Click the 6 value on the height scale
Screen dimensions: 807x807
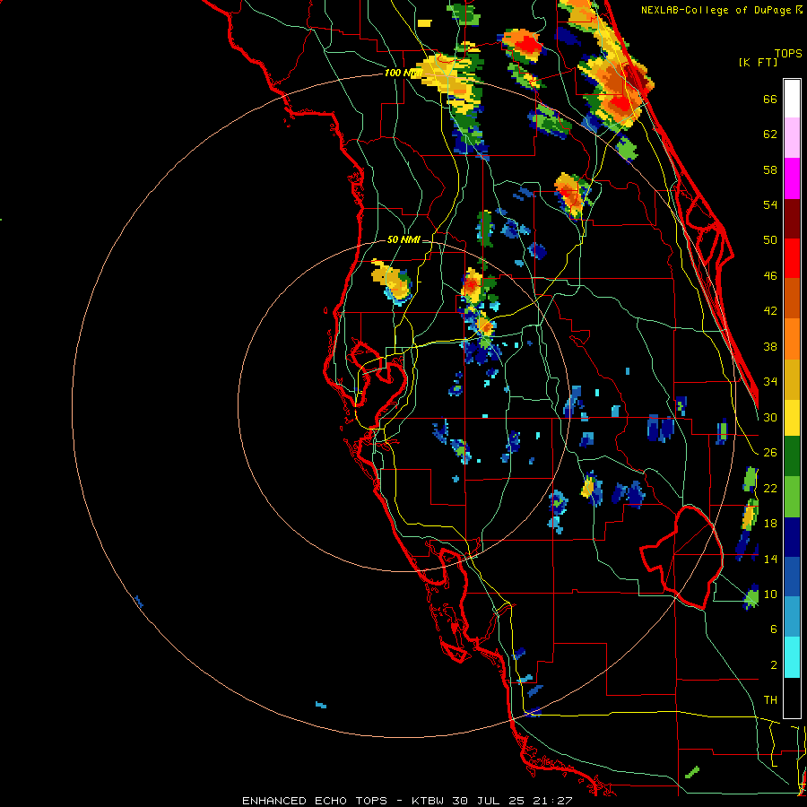click(x=774, y=629)
